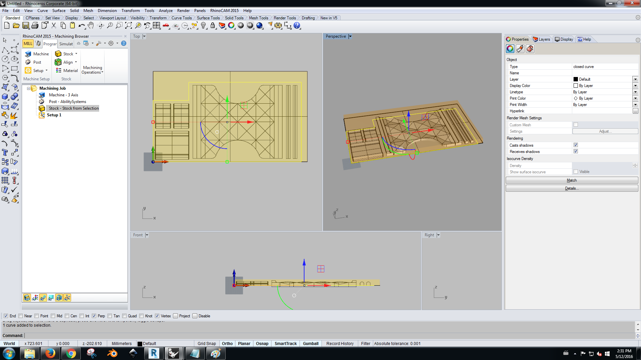The image size is (641, 360).
Task: Click the Rotate View icon
Action: [x=100, y=25]
